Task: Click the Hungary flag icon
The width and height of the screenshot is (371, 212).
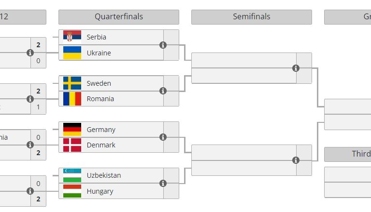Action: pyautogui.click(x=72, y=191)
